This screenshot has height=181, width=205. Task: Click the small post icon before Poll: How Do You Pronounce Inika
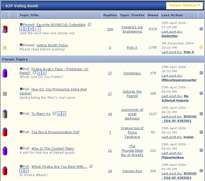coord(21,89)
